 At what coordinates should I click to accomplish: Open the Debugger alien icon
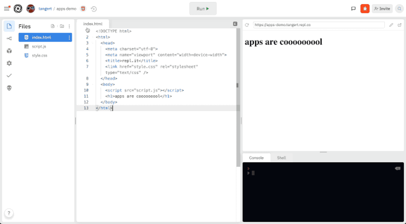click(x=9, y=88)
